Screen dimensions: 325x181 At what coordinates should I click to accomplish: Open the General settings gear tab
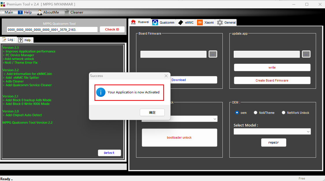226,22
